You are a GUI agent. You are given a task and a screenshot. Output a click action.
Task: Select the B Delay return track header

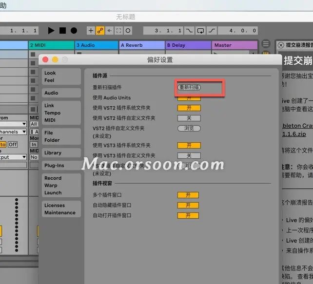point(188,45)
